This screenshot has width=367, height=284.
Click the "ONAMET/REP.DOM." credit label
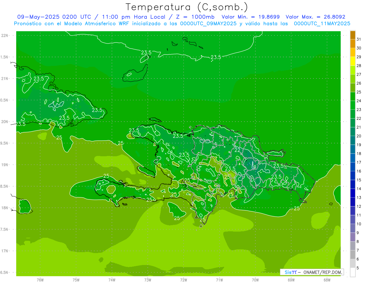click(323, 272)
